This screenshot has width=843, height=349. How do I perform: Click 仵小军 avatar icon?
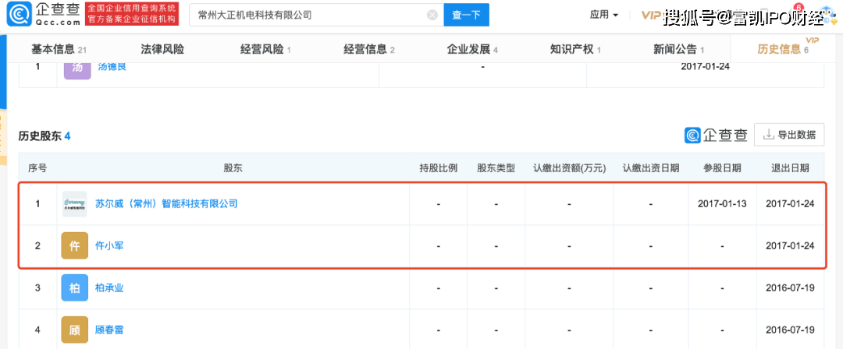tap(74, 245)
